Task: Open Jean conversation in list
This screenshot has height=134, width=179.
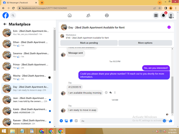Action: pos(26,100)
